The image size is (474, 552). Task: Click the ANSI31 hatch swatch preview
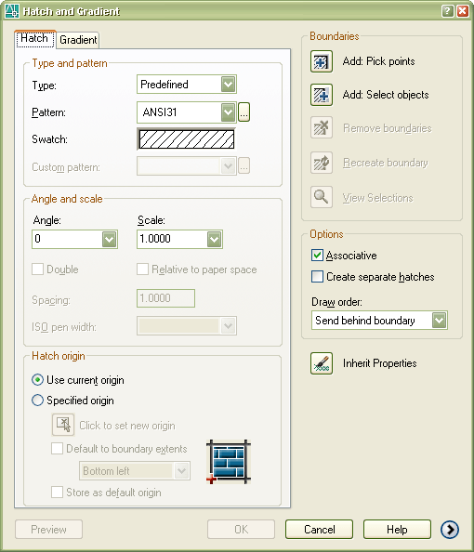[x=186, y=139]
